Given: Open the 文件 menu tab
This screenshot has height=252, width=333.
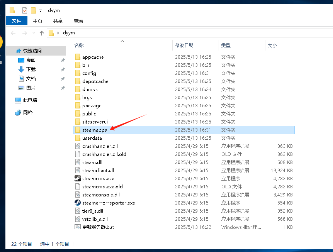Looking at the screenshot, I should [x=17, y=21].
